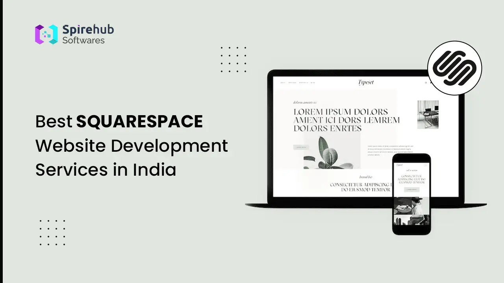Tap Learn More on the phone mockup screen
The image size is (504, 283).
coord(412,189)
